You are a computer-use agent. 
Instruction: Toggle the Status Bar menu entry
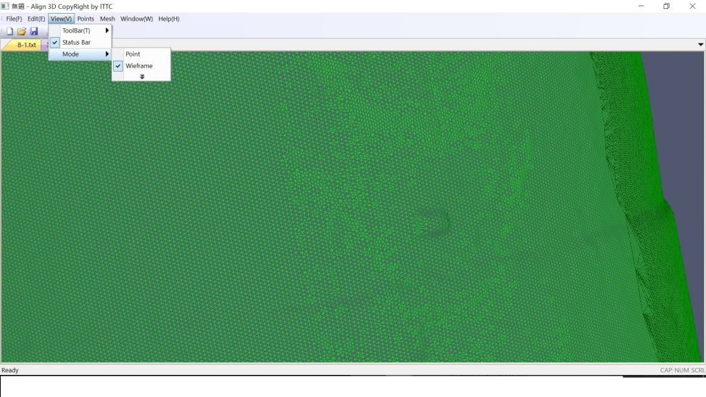click(80, 42)
